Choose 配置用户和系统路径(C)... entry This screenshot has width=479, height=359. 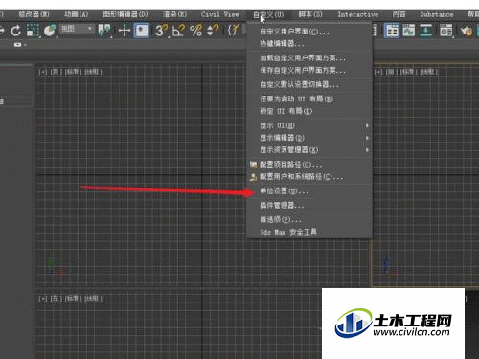pos(301,177)
